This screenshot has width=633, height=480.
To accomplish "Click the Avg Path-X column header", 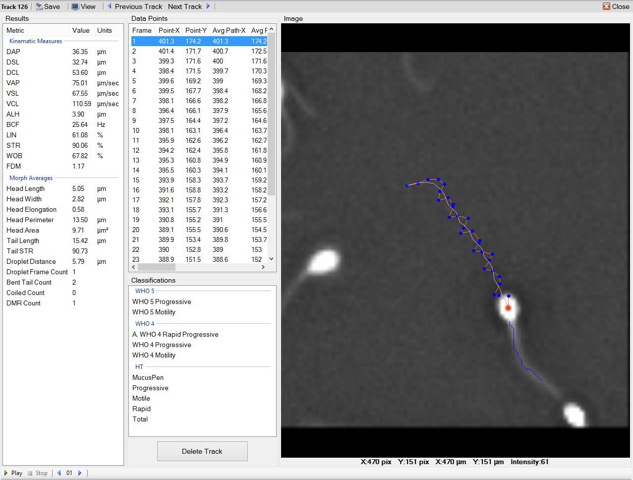I will point(229,30).
